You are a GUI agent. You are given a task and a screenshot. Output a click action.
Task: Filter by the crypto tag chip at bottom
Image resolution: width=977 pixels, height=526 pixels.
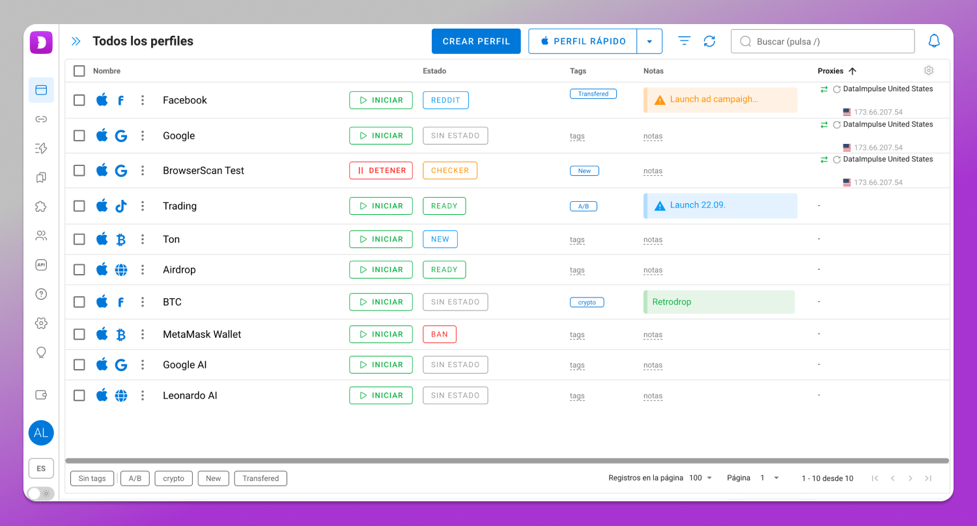[174, 478]
